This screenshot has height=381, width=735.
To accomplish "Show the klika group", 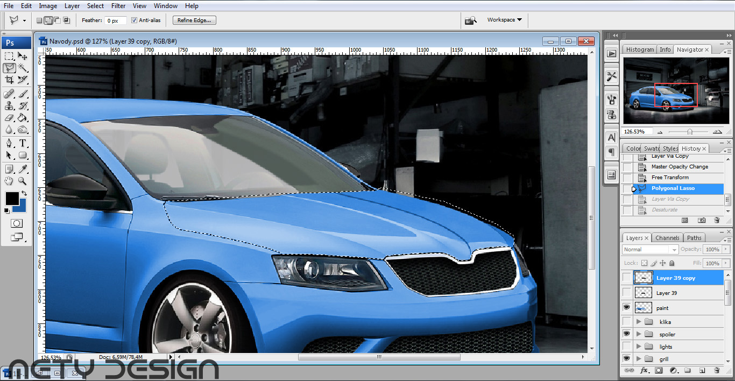I will [x=626, y=322].
